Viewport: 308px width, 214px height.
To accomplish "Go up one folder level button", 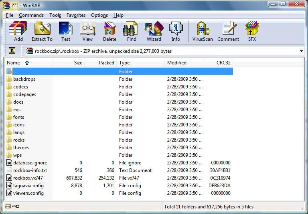I will pos(12,51).
